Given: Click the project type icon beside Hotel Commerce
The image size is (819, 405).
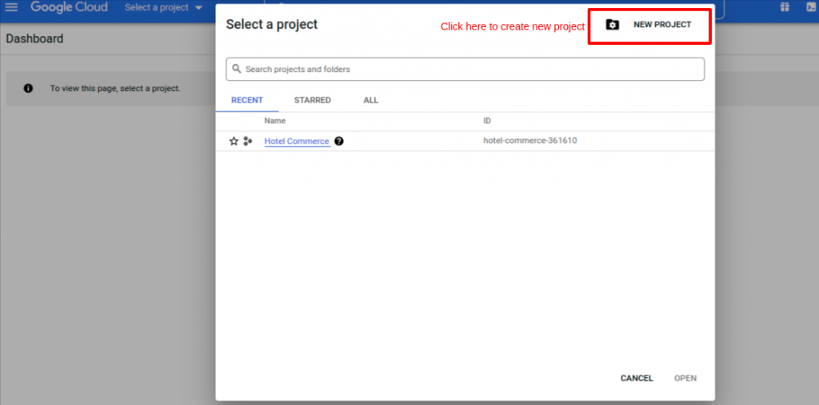Looking at the screenshot, I should pos(248,141).
